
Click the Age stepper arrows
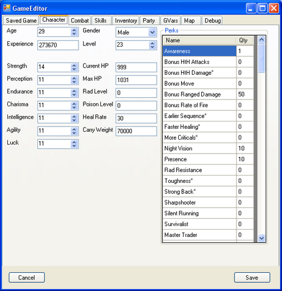click(74, 32)
